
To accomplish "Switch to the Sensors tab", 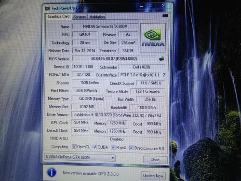I will coord(80,17).
